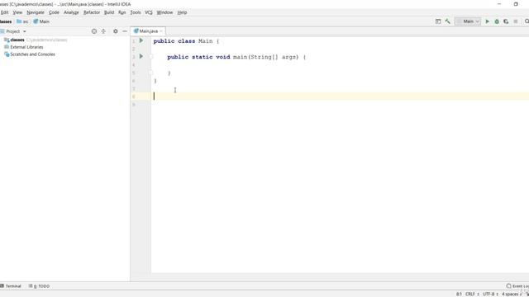
Task: Minimize the IntelliJ IDEA window
Action: [499, 4]
